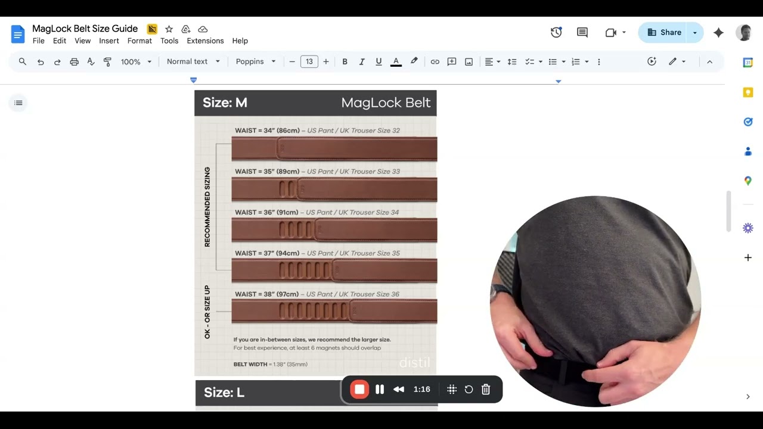Pause the screen recording
763x429 pixels.
380,389
